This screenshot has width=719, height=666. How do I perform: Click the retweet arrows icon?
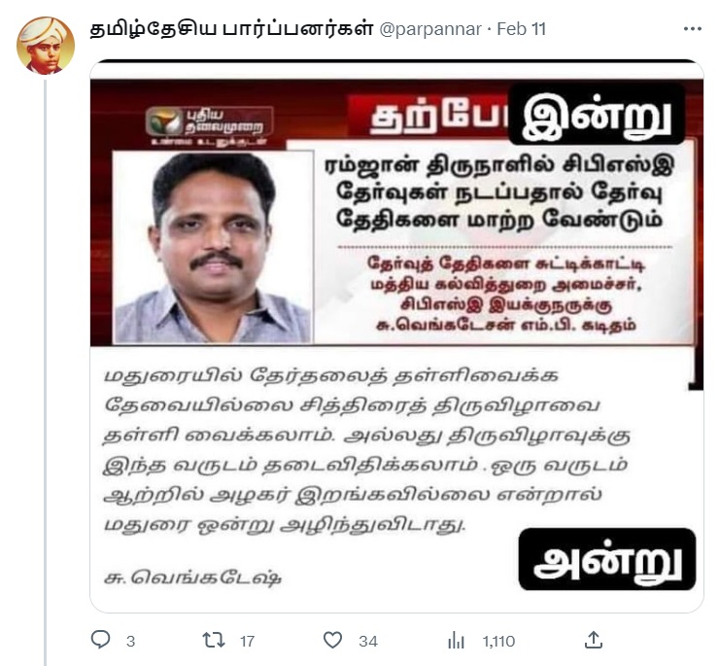click(214, 640)
